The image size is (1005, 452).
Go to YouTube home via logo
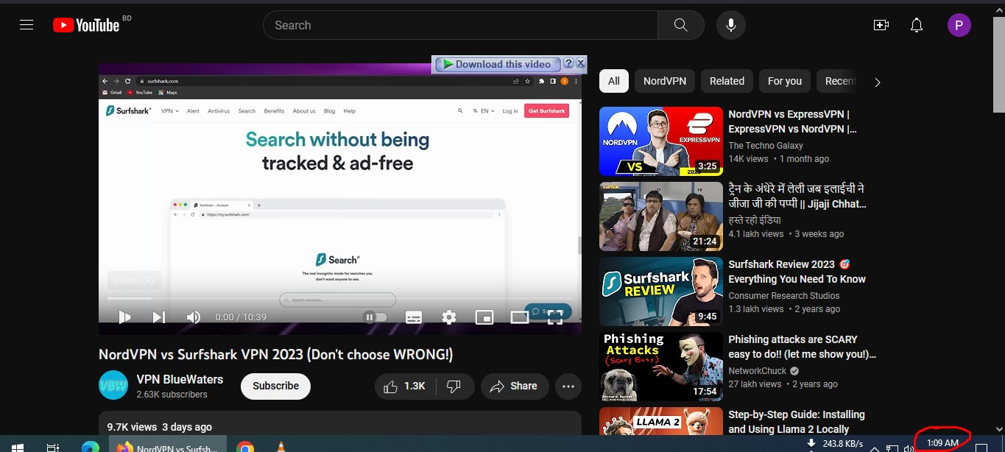point(86,25)
